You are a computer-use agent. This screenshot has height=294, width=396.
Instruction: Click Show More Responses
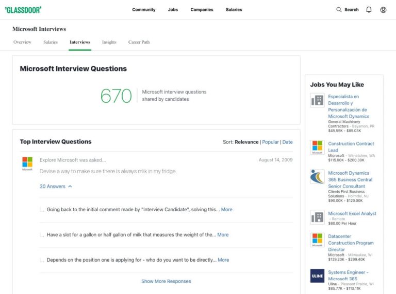pyautogui.click(x=166, y=281)
